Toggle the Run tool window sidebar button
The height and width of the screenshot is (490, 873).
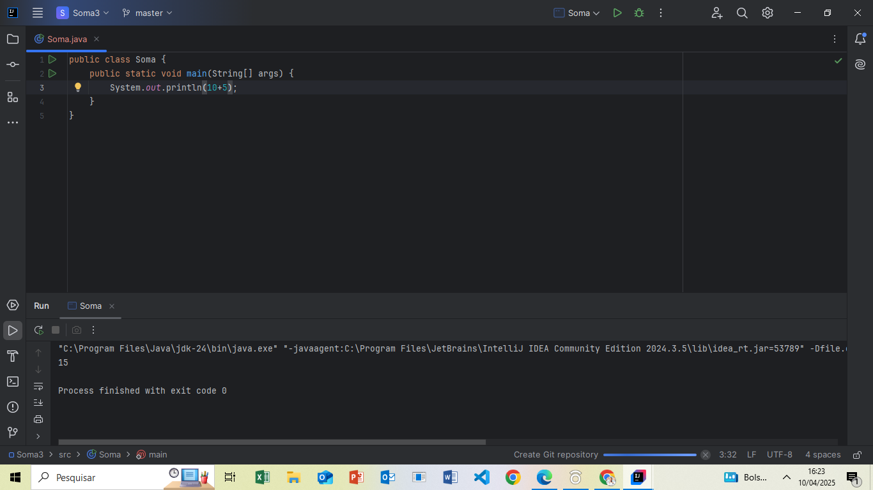tap(13, 330)
